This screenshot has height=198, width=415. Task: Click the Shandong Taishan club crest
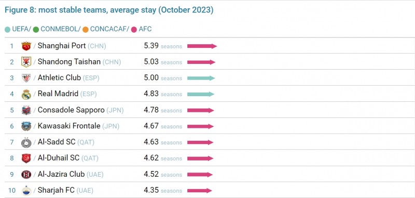click(26, 62)
